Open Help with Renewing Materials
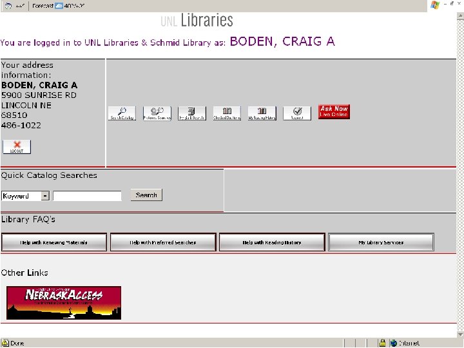This screenshot has height=348, width=464. pos(54,242)
